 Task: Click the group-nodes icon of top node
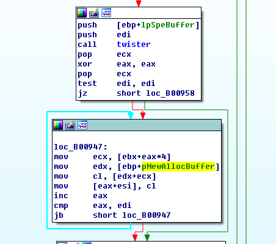click(x=106, y=13)
